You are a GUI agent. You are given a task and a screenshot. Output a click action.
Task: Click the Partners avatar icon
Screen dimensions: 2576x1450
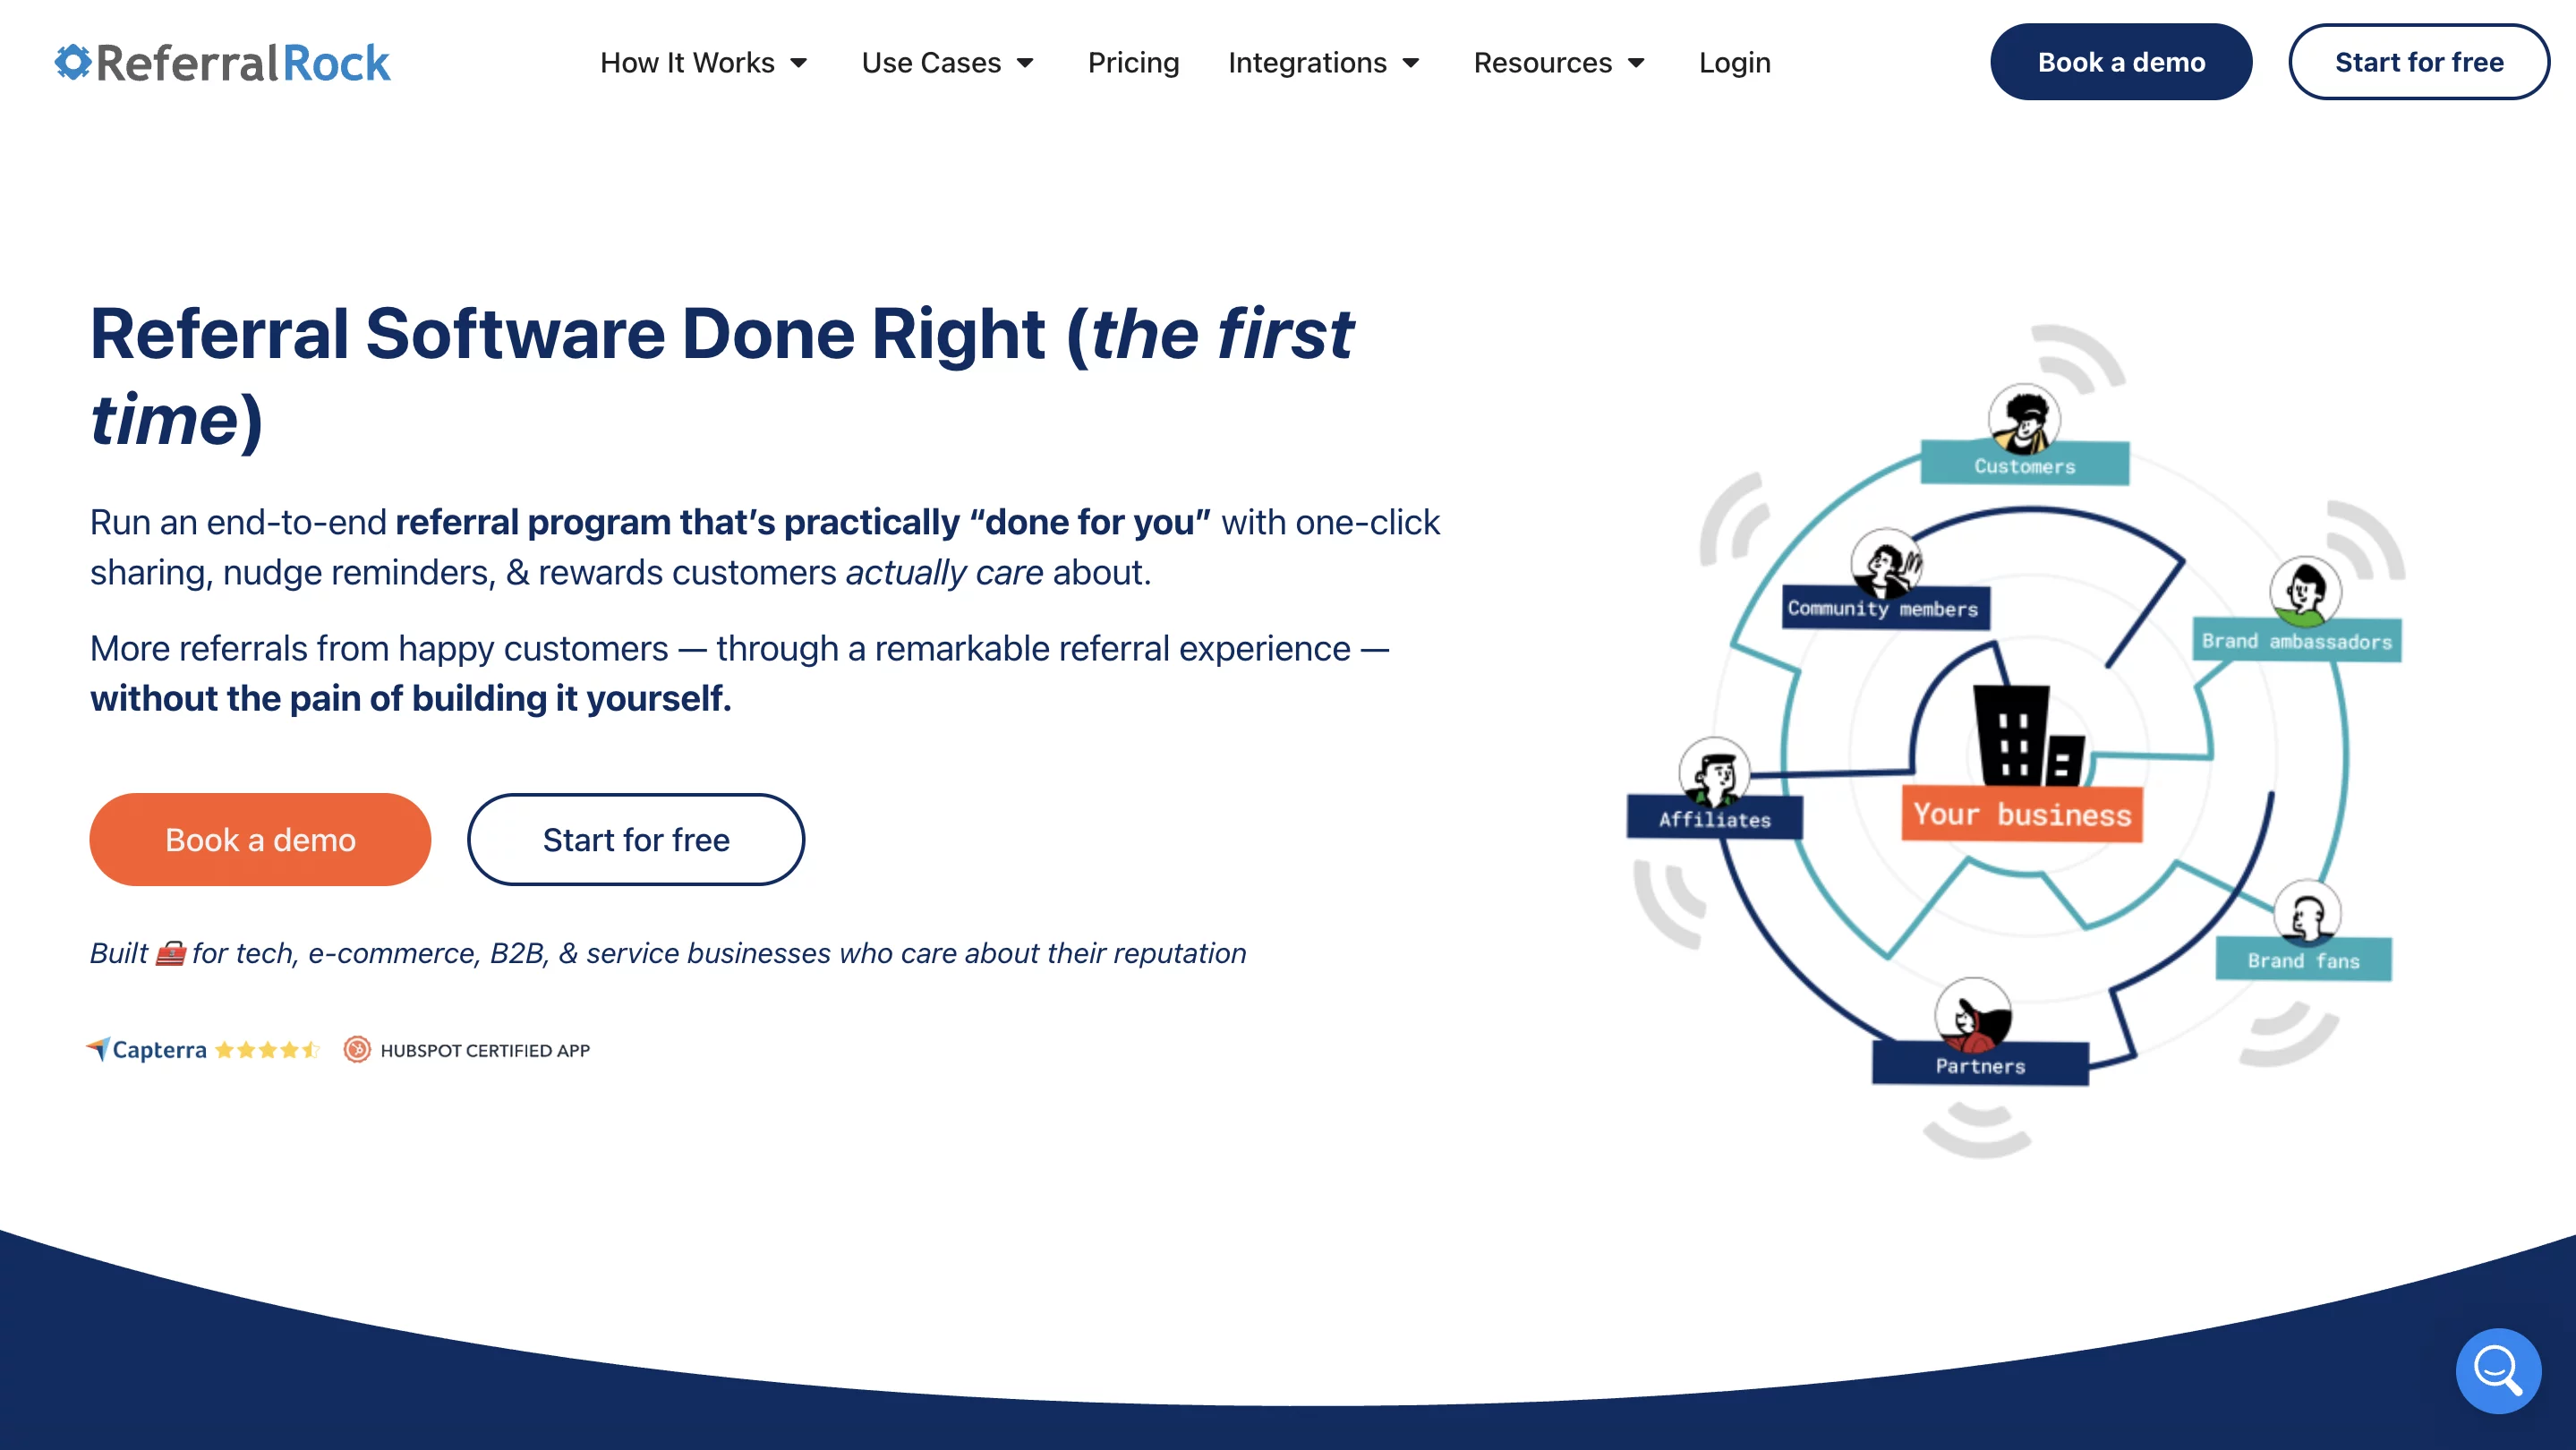[x=1972, y=1015]
